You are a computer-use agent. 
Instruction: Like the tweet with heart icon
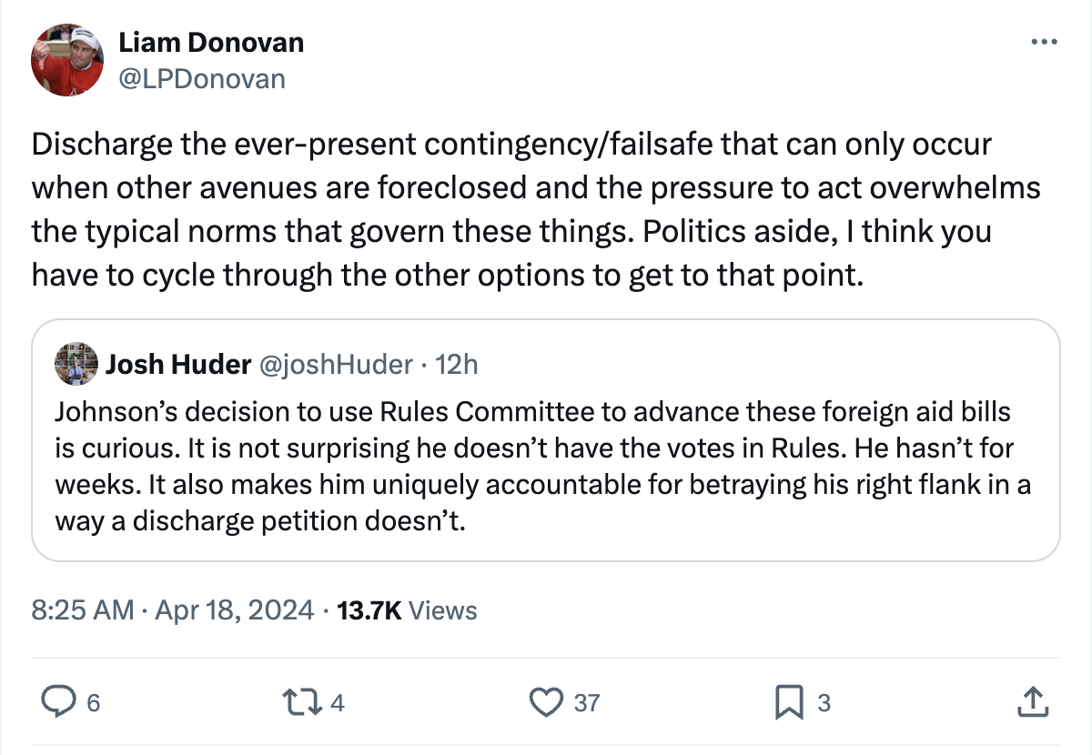coord(546,701)
